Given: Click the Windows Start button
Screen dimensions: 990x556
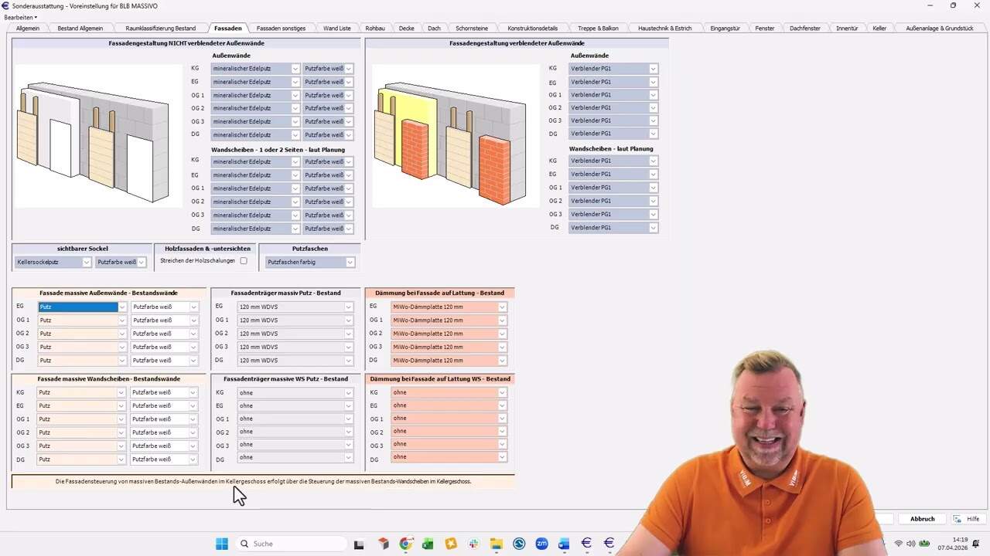Looking at the screenshot, I should 222,544.
